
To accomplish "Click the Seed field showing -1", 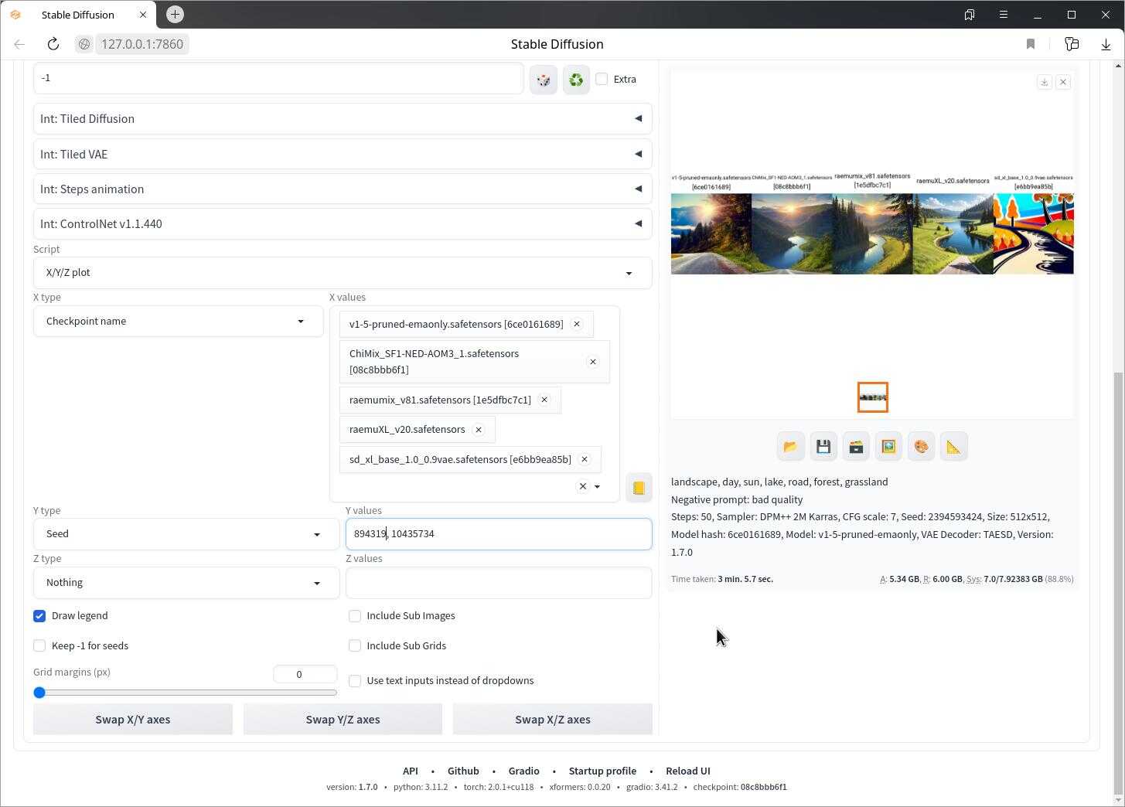I will [278, 78].
